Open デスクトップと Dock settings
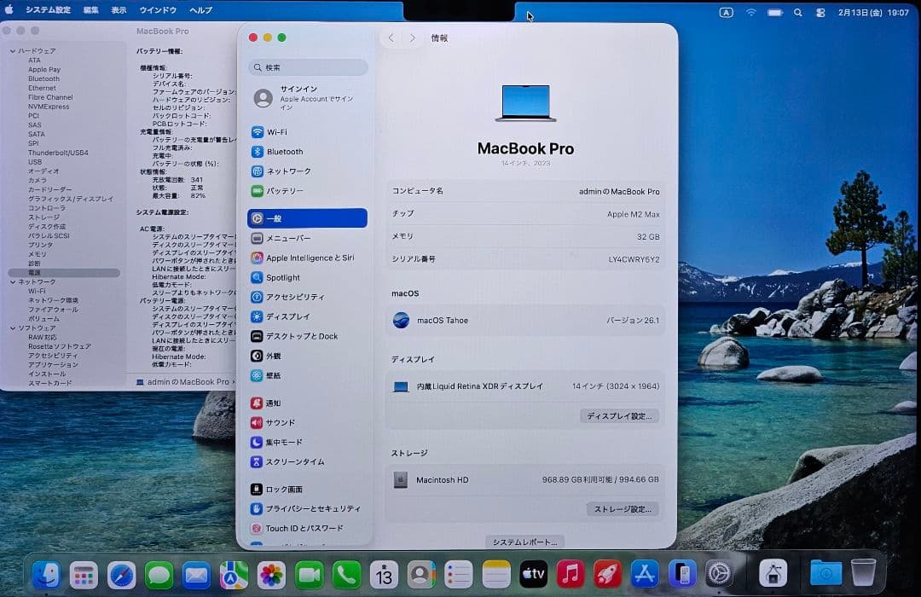 [304, 336]
